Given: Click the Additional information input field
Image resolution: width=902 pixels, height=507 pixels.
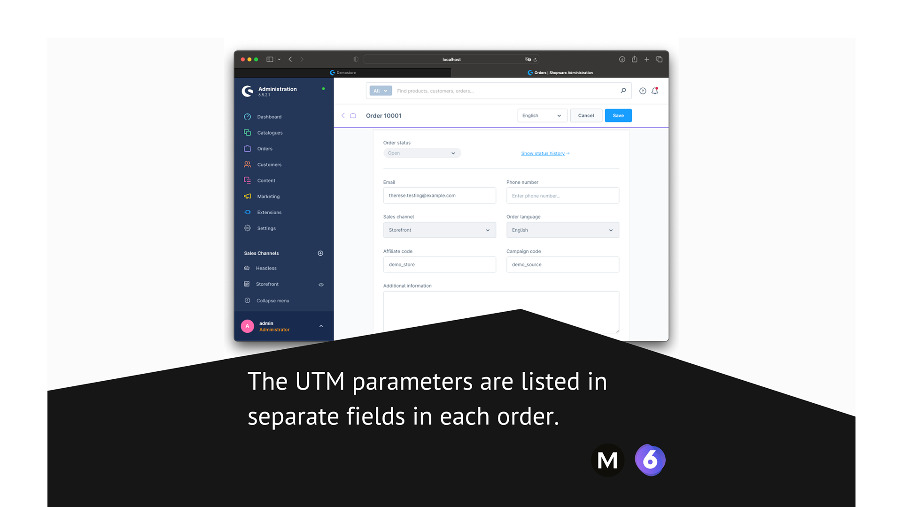Looking at the screenshot, I should point(500,310).
